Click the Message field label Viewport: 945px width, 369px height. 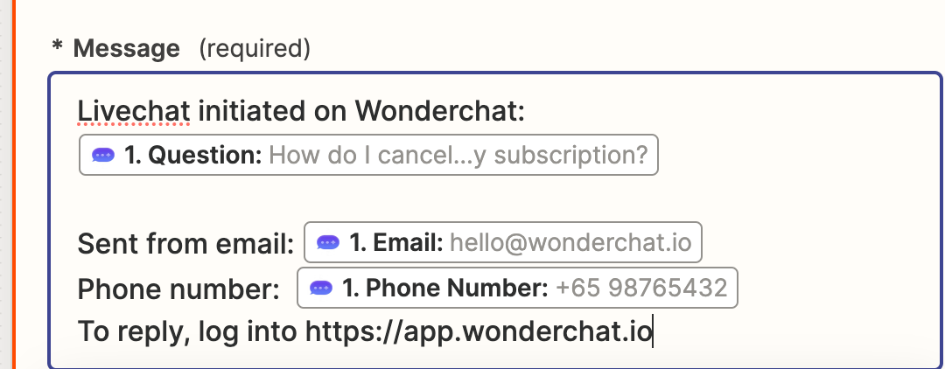click(x=126, y=48)
